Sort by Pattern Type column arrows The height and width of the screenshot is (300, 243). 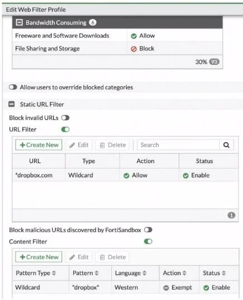click(54, 273)
